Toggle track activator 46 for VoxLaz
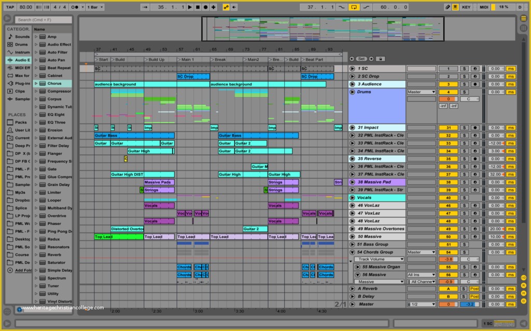 pyautogui.click(x=448, y=205)
